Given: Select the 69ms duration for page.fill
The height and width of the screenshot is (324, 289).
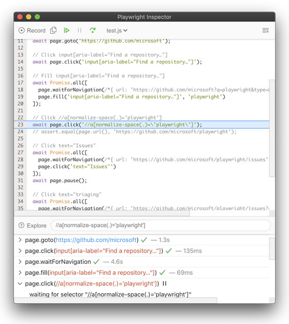Looking at the screenshot, I should tap(184, 273).
